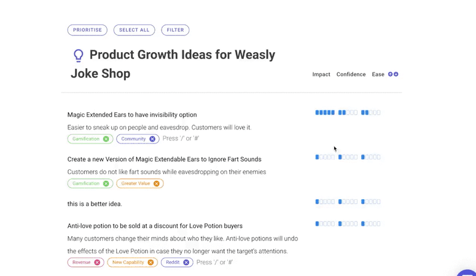Set Confidence rating of invisibility idea
Viewport: 476px width, 276px height.
click(348, 112)
